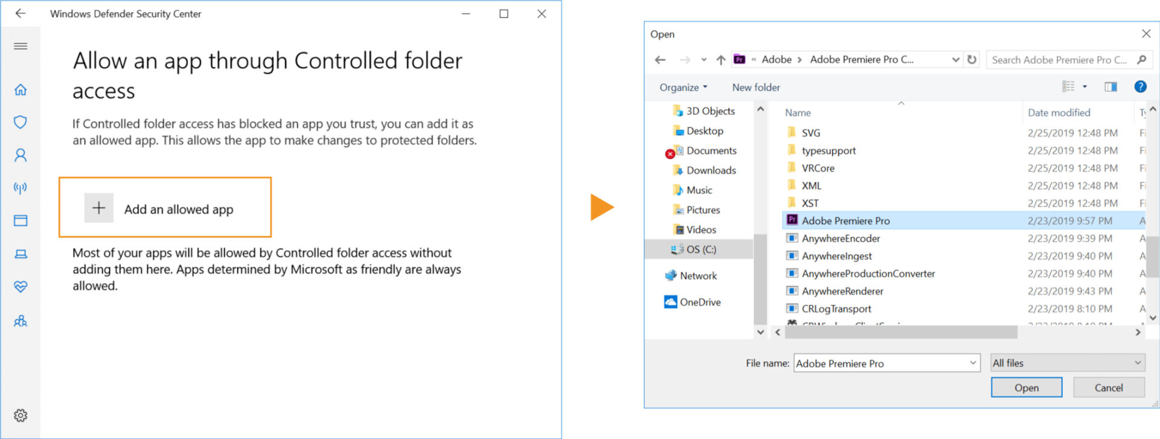
Task: Click the search magnifier icon in Open dialog
Action: (1141, 60)
